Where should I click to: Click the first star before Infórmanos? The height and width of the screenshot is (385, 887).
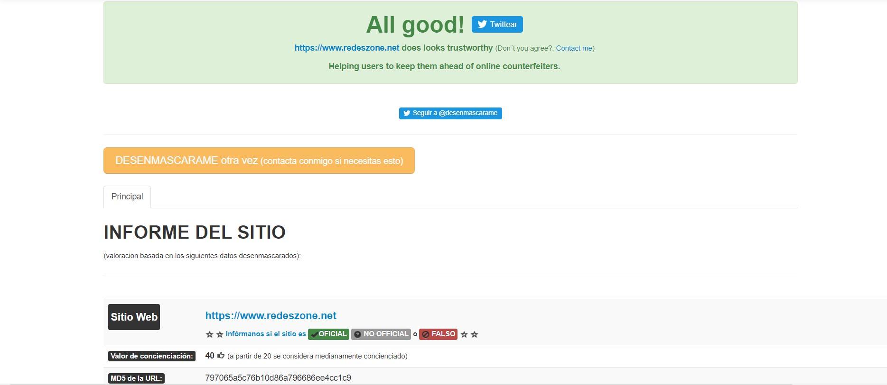tap(209, 334)
